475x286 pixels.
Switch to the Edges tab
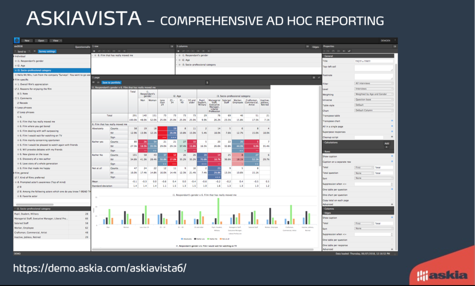(x=315, y=47)
